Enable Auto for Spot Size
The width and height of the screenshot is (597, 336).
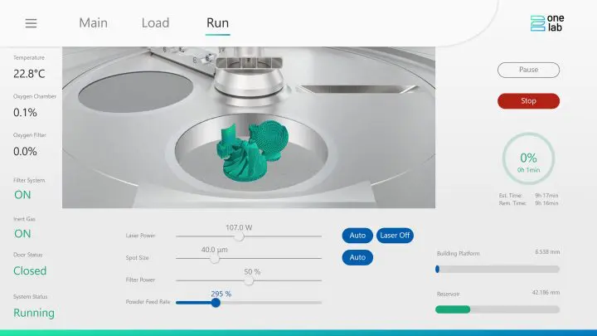[357, 258]
